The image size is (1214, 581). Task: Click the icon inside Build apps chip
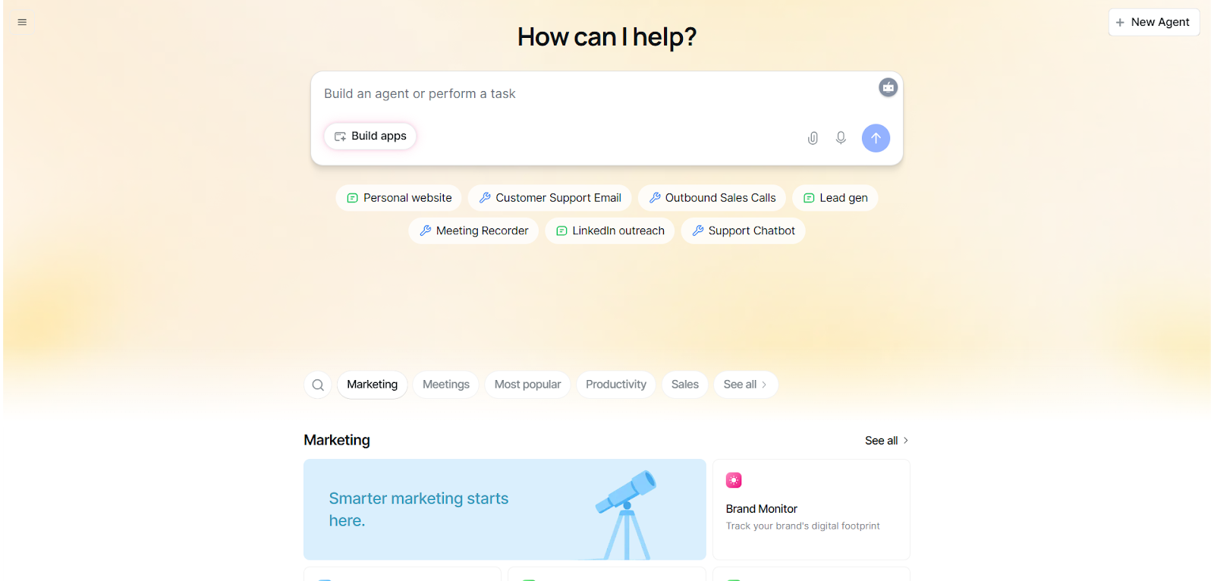[x=340, y=137]
